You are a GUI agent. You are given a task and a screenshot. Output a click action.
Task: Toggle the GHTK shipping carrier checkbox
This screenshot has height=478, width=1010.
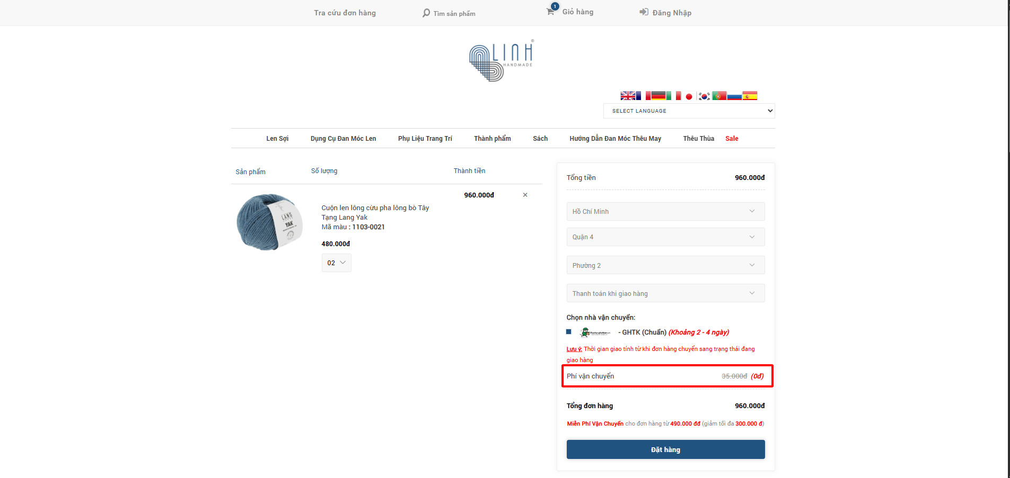pyautogui.click(x=569, y=332)
